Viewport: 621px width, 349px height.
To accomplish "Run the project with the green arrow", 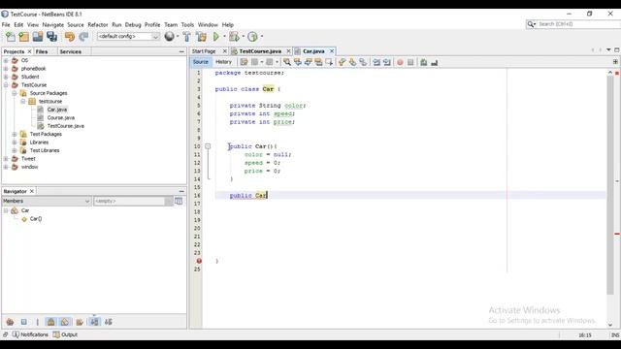I will pyautogui.click(x=216, y=37).
